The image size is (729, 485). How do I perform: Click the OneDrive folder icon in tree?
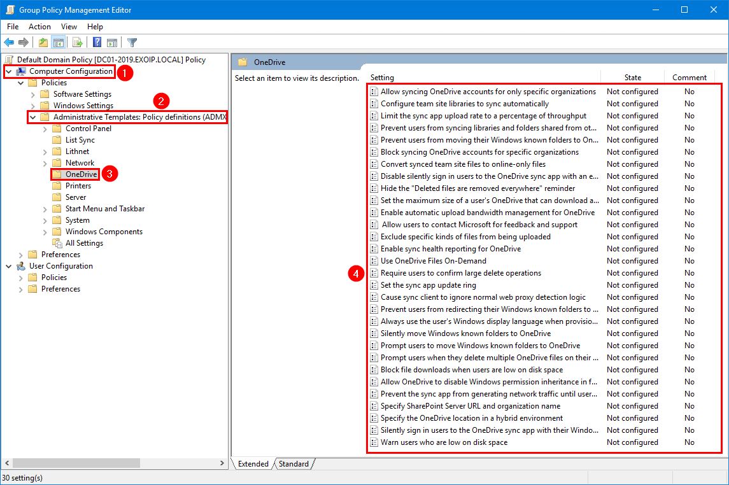(57, 174)
